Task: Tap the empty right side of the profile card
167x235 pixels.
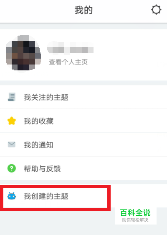Action: click(x=130, y=55)
